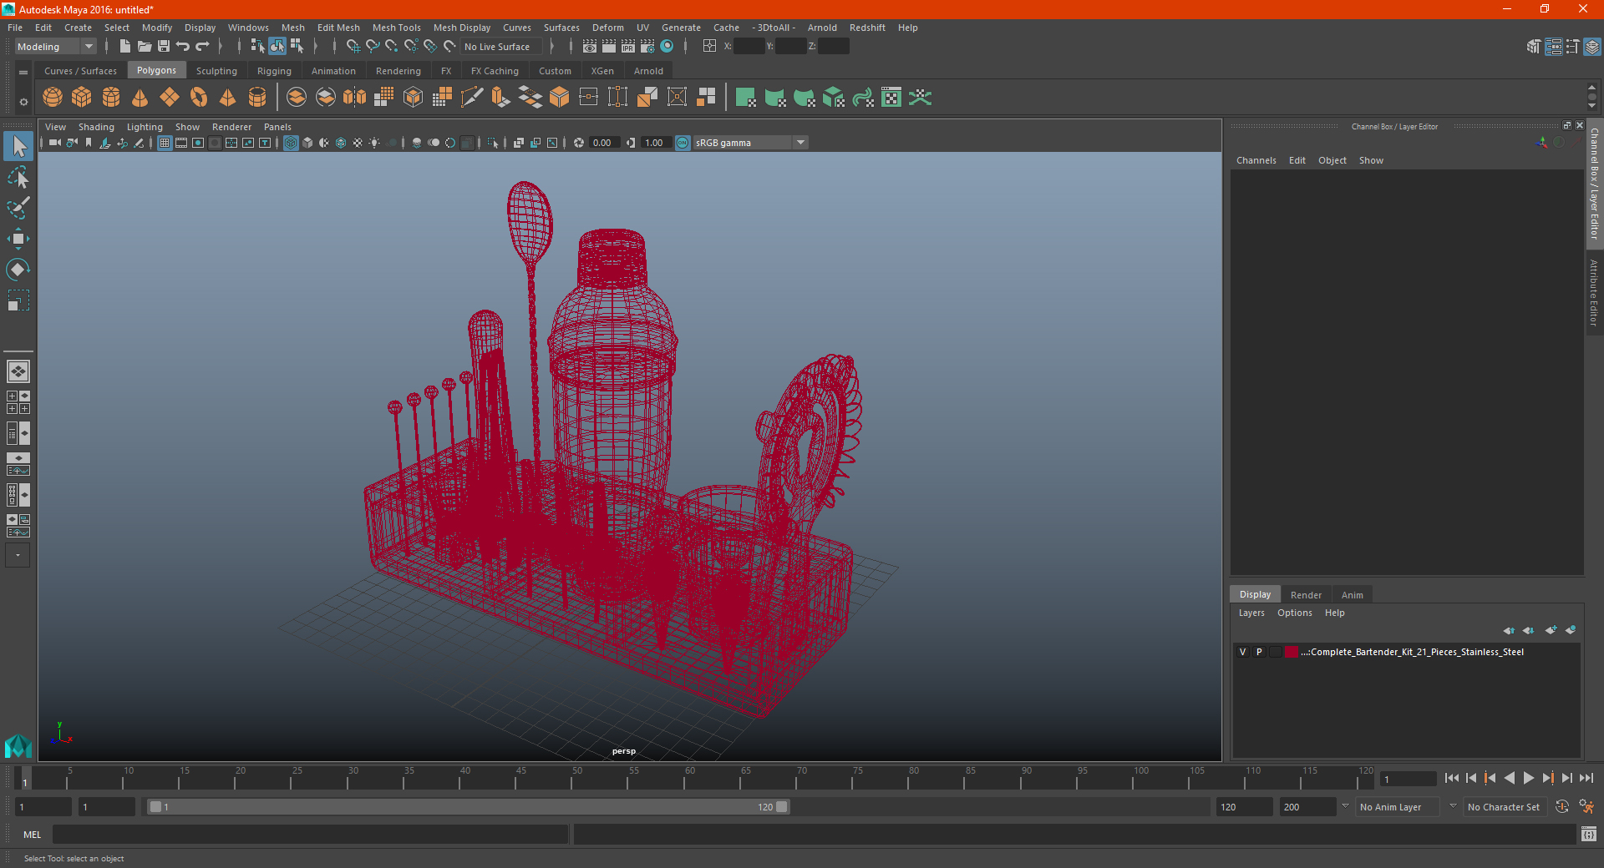Click the layer color swatch

pos(1292,652)
